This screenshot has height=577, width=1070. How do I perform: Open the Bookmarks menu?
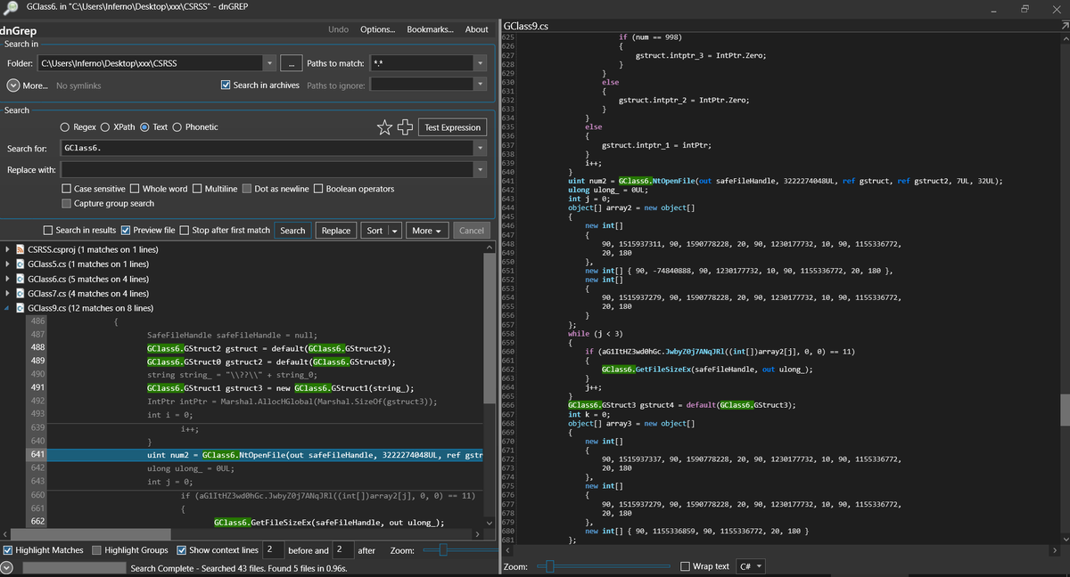(x=430, y=29)
